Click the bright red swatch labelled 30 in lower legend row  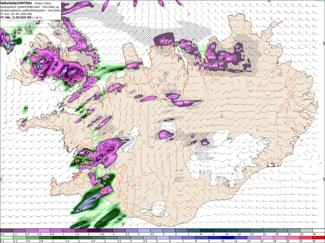click(x=319, y=237)
